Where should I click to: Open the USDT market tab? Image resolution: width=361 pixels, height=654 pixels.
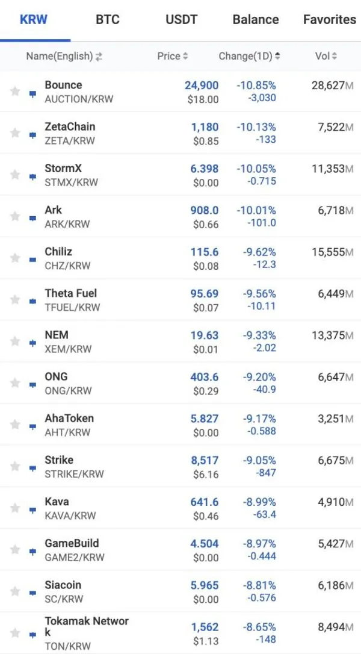pos(181,19)
